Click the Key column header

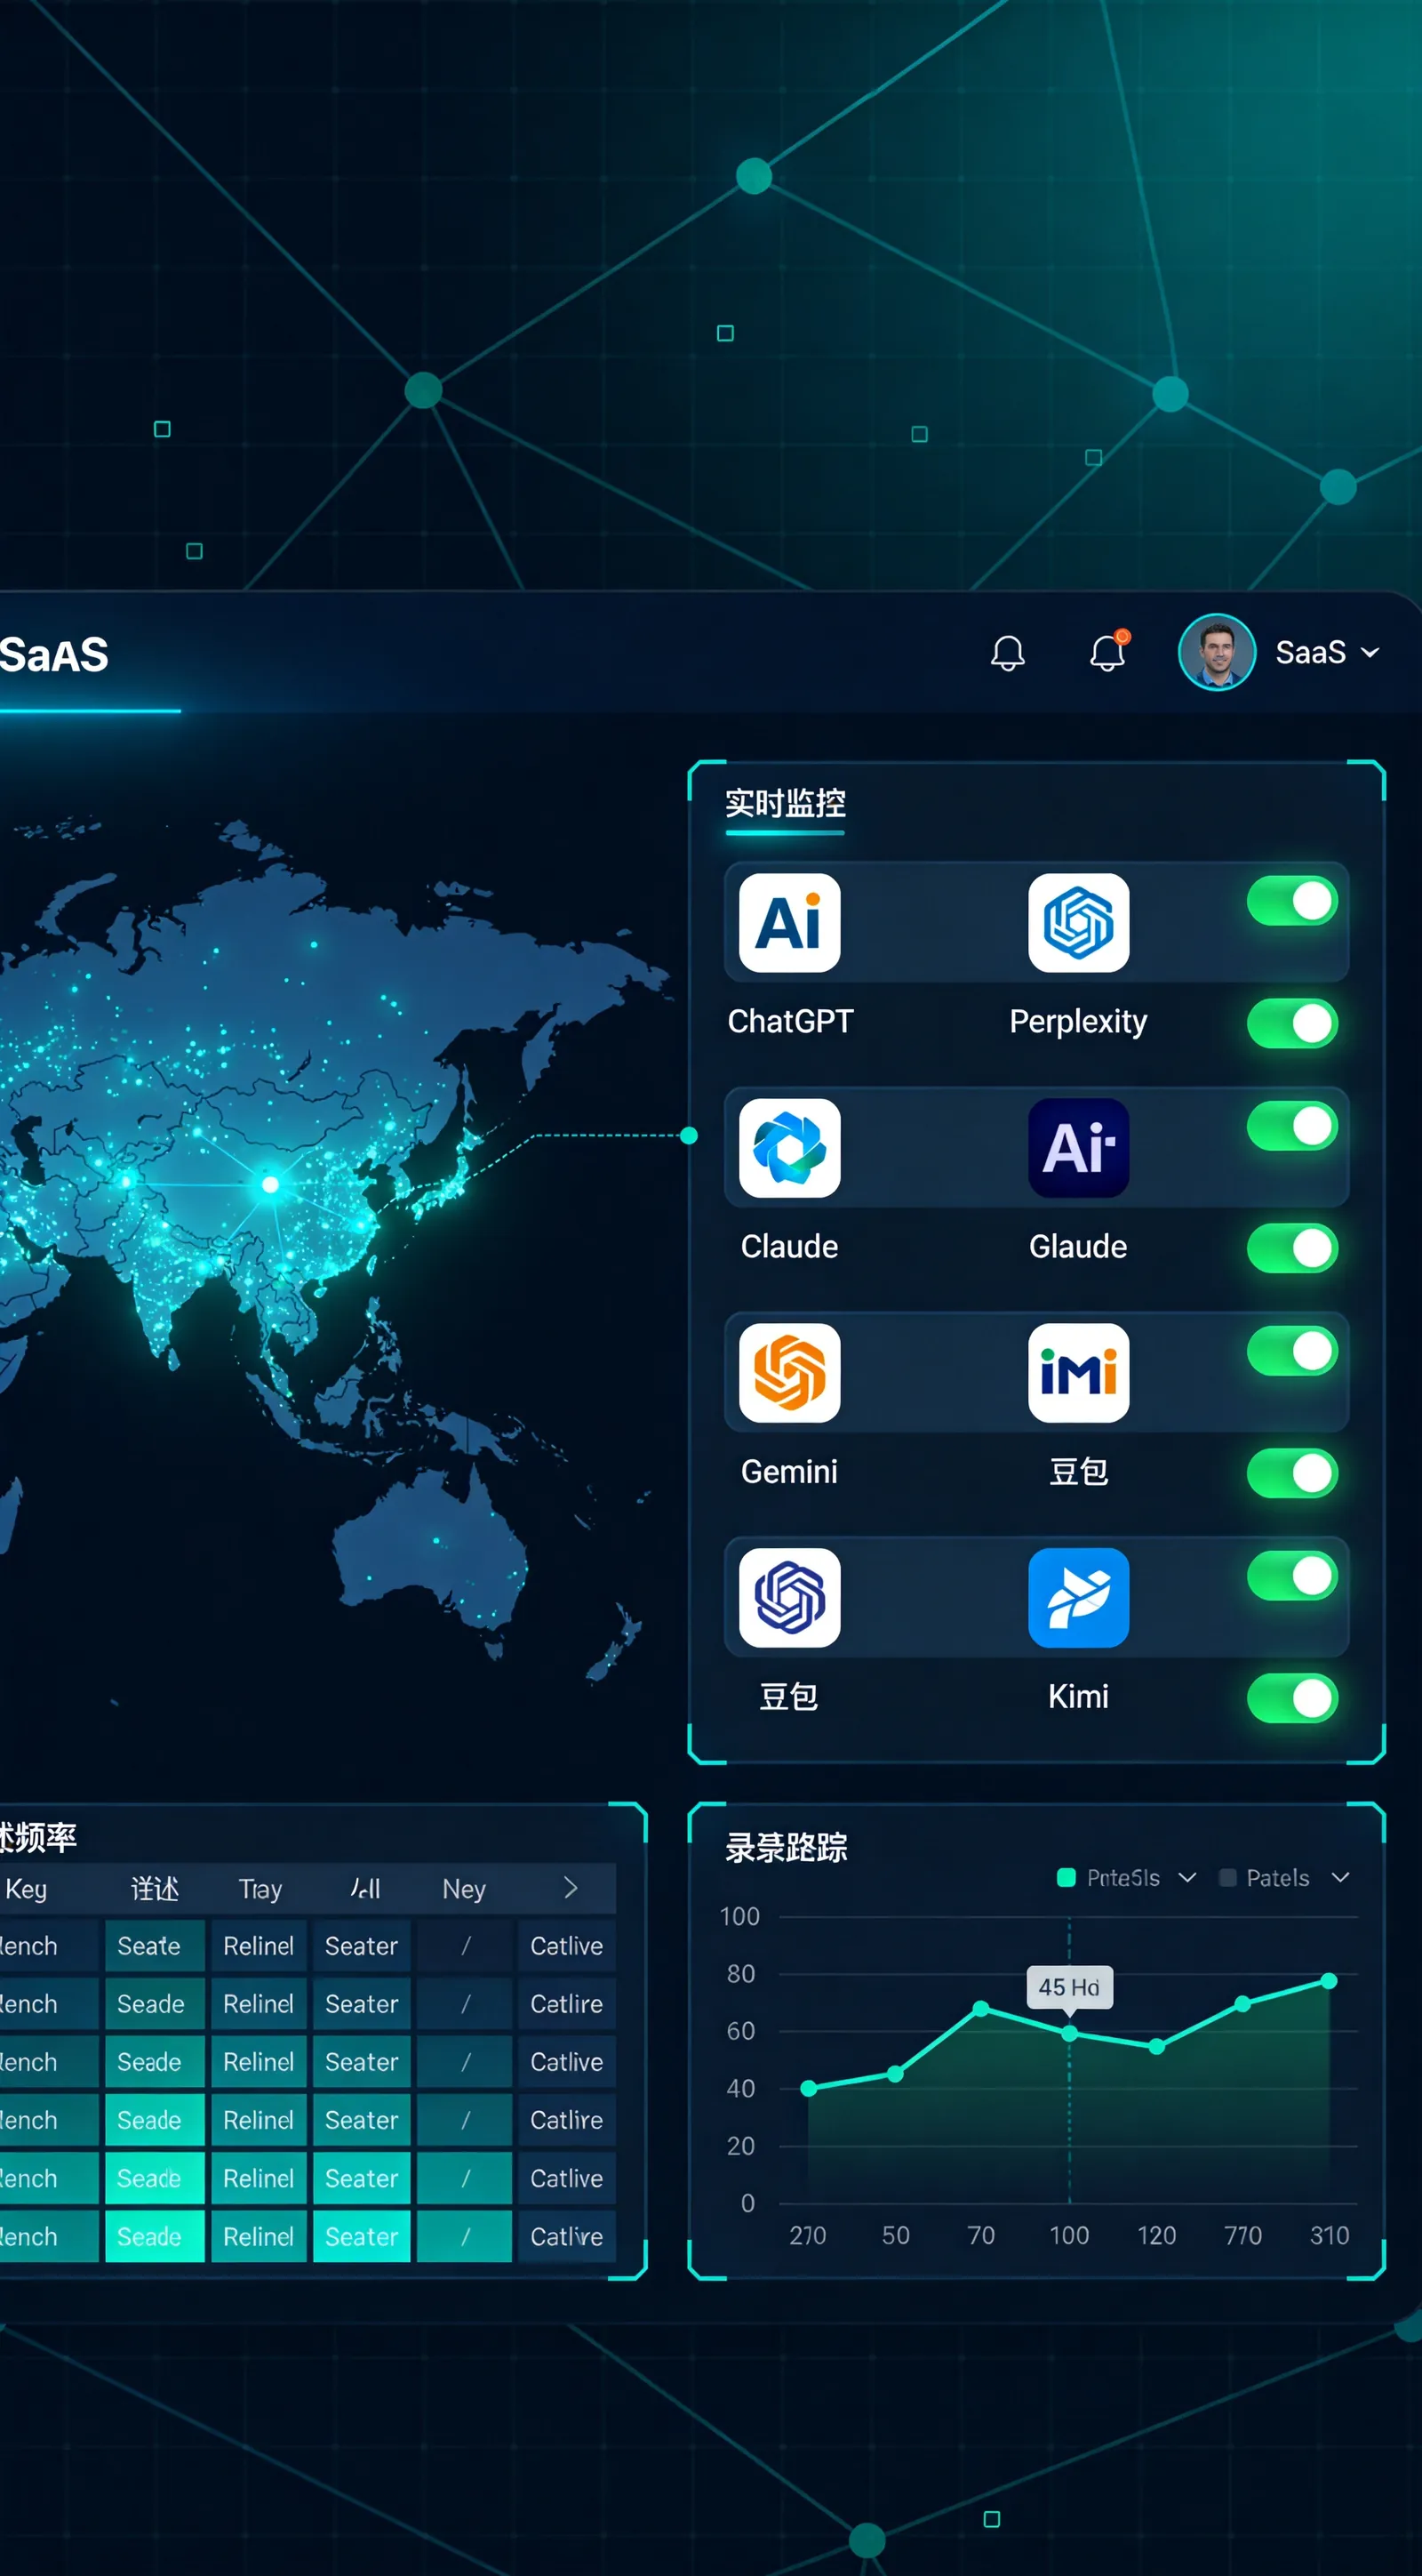point(26,1889)
